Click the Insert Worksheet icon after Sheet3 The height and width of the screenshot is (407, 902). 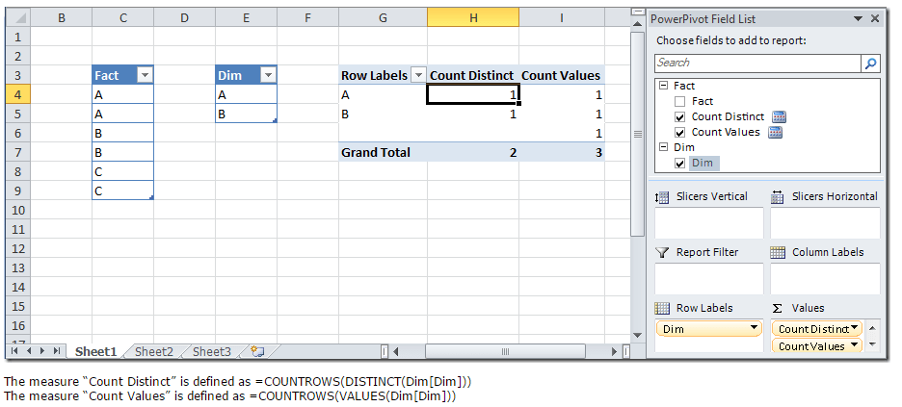point(257,352)
